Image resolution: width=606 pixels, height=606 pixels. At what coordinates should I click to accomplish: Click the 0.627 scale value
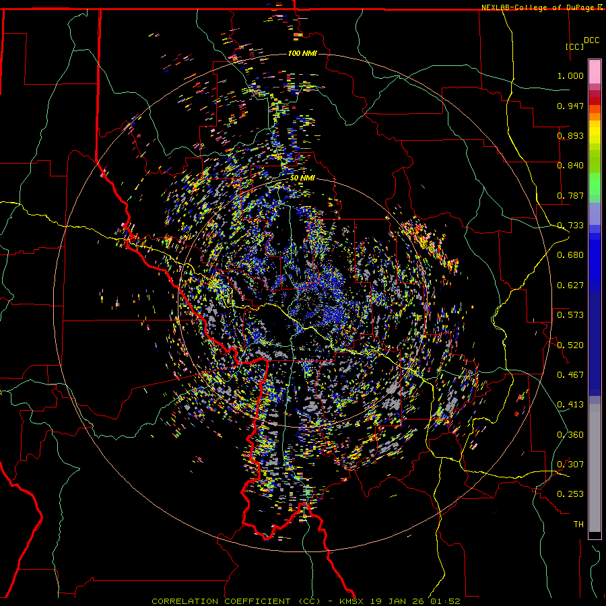coord(570,285)
